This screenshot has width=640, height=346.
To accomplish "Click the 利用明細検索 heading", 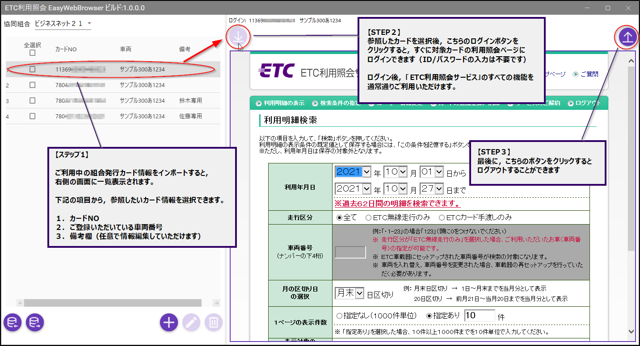I will coord(290,120).
